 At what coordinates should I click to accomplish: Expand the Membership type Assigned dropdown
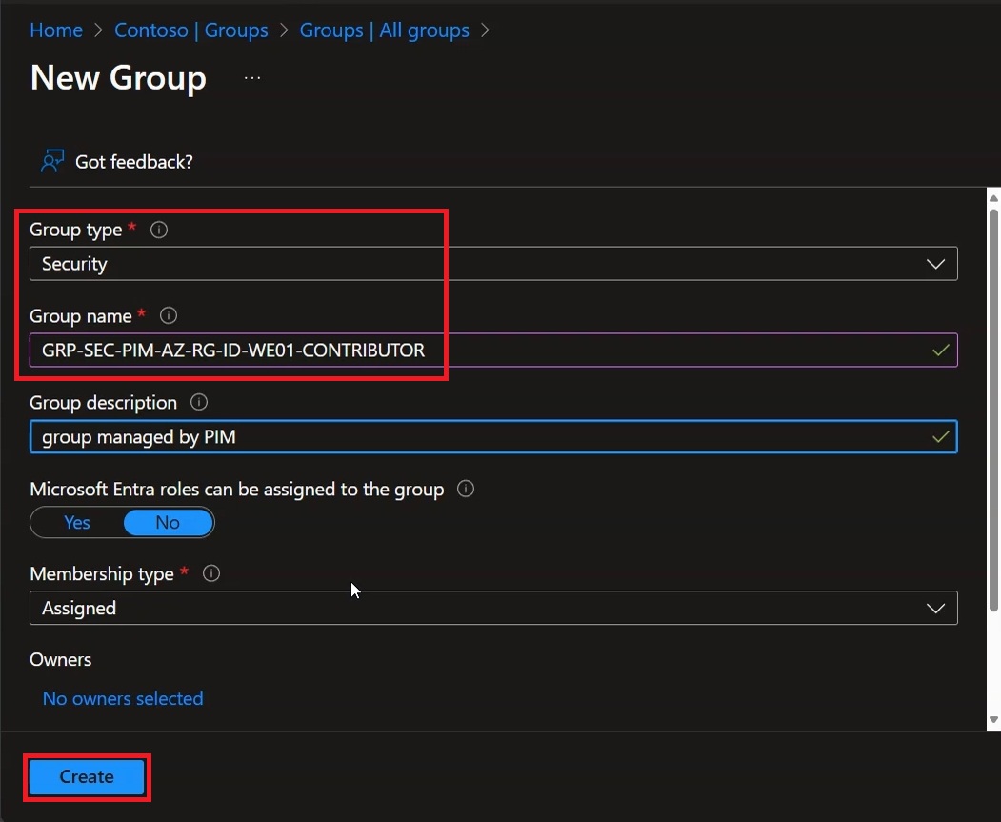(x=493, y=608)
